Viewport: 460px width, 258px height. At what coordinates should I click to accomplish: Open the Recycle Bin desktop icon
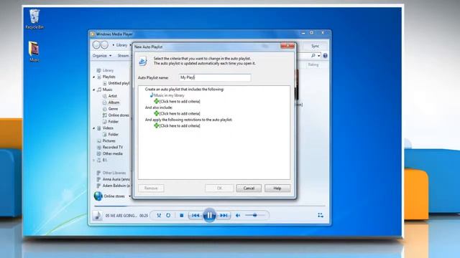pos(34,19)
